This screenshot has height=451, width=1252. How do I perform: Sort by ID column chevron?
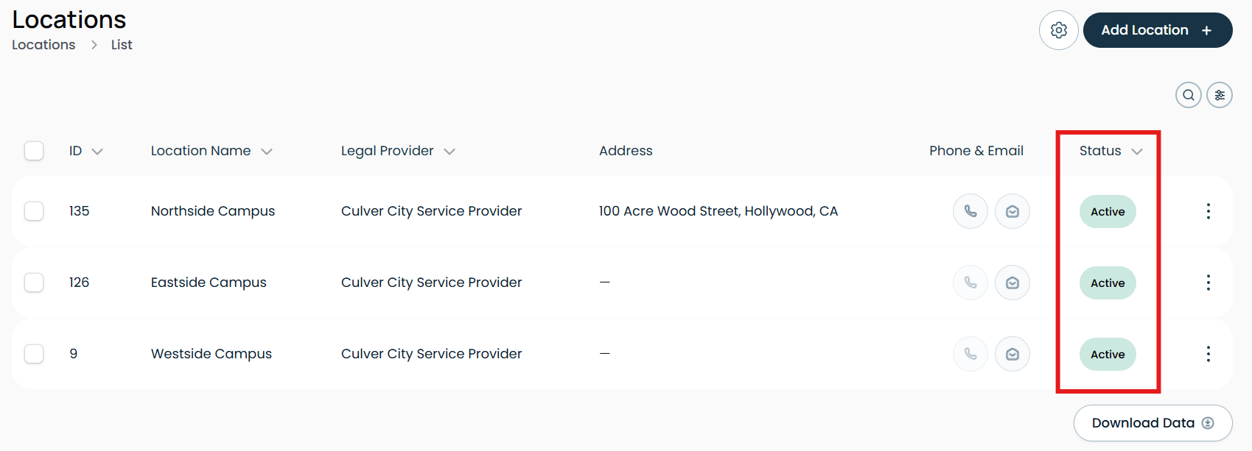[97, 152]
